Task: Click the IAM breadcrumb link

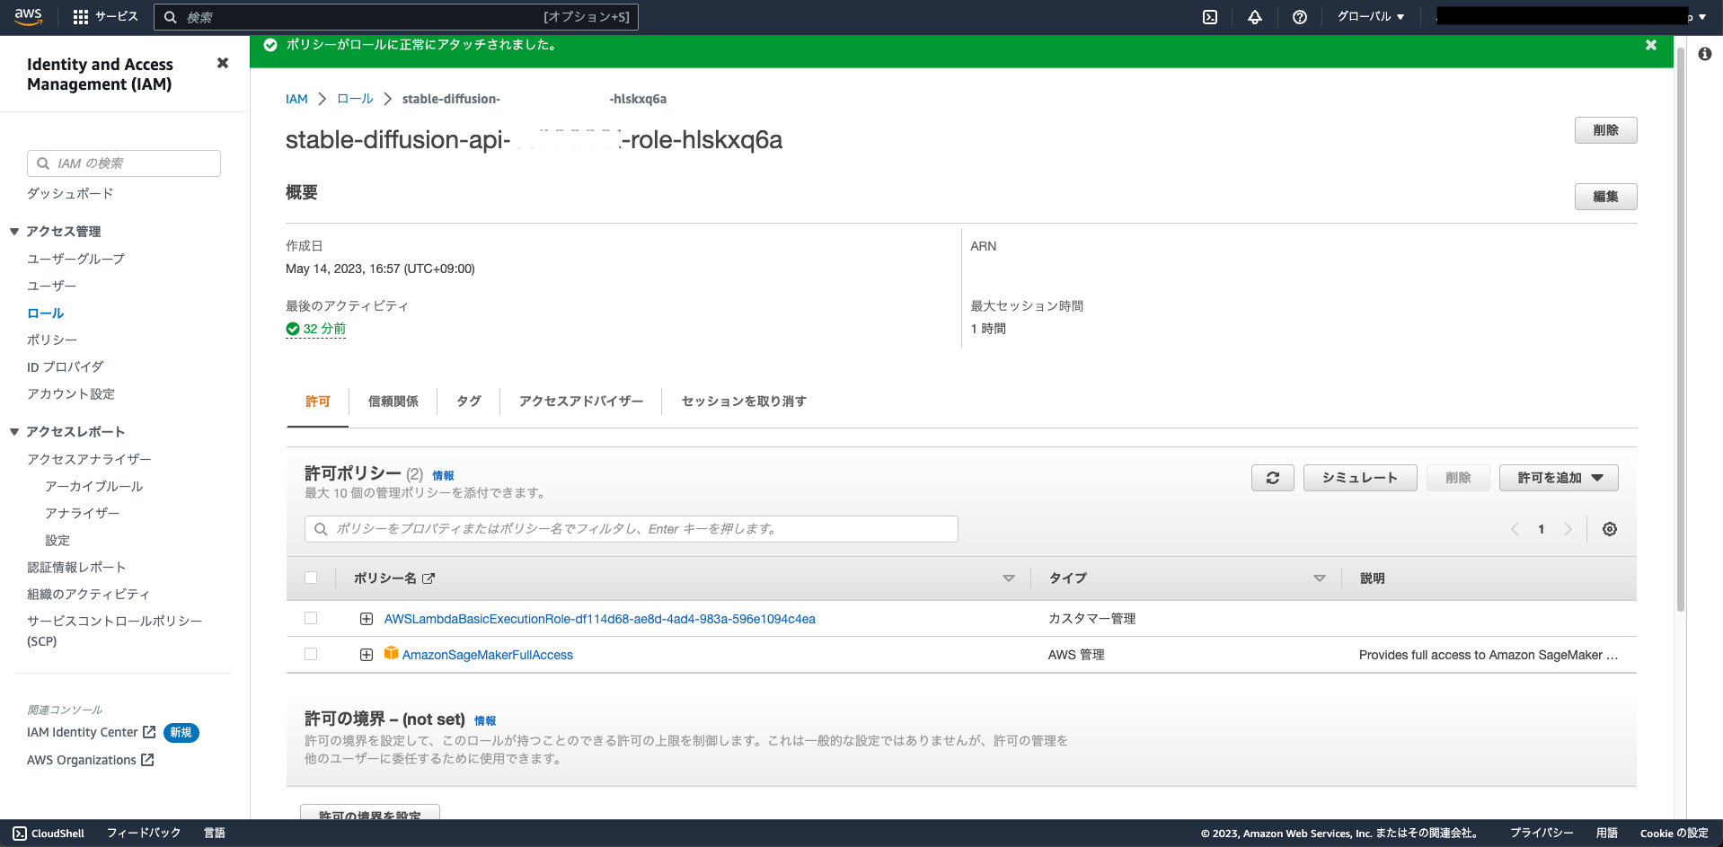Action: (296, 99)
